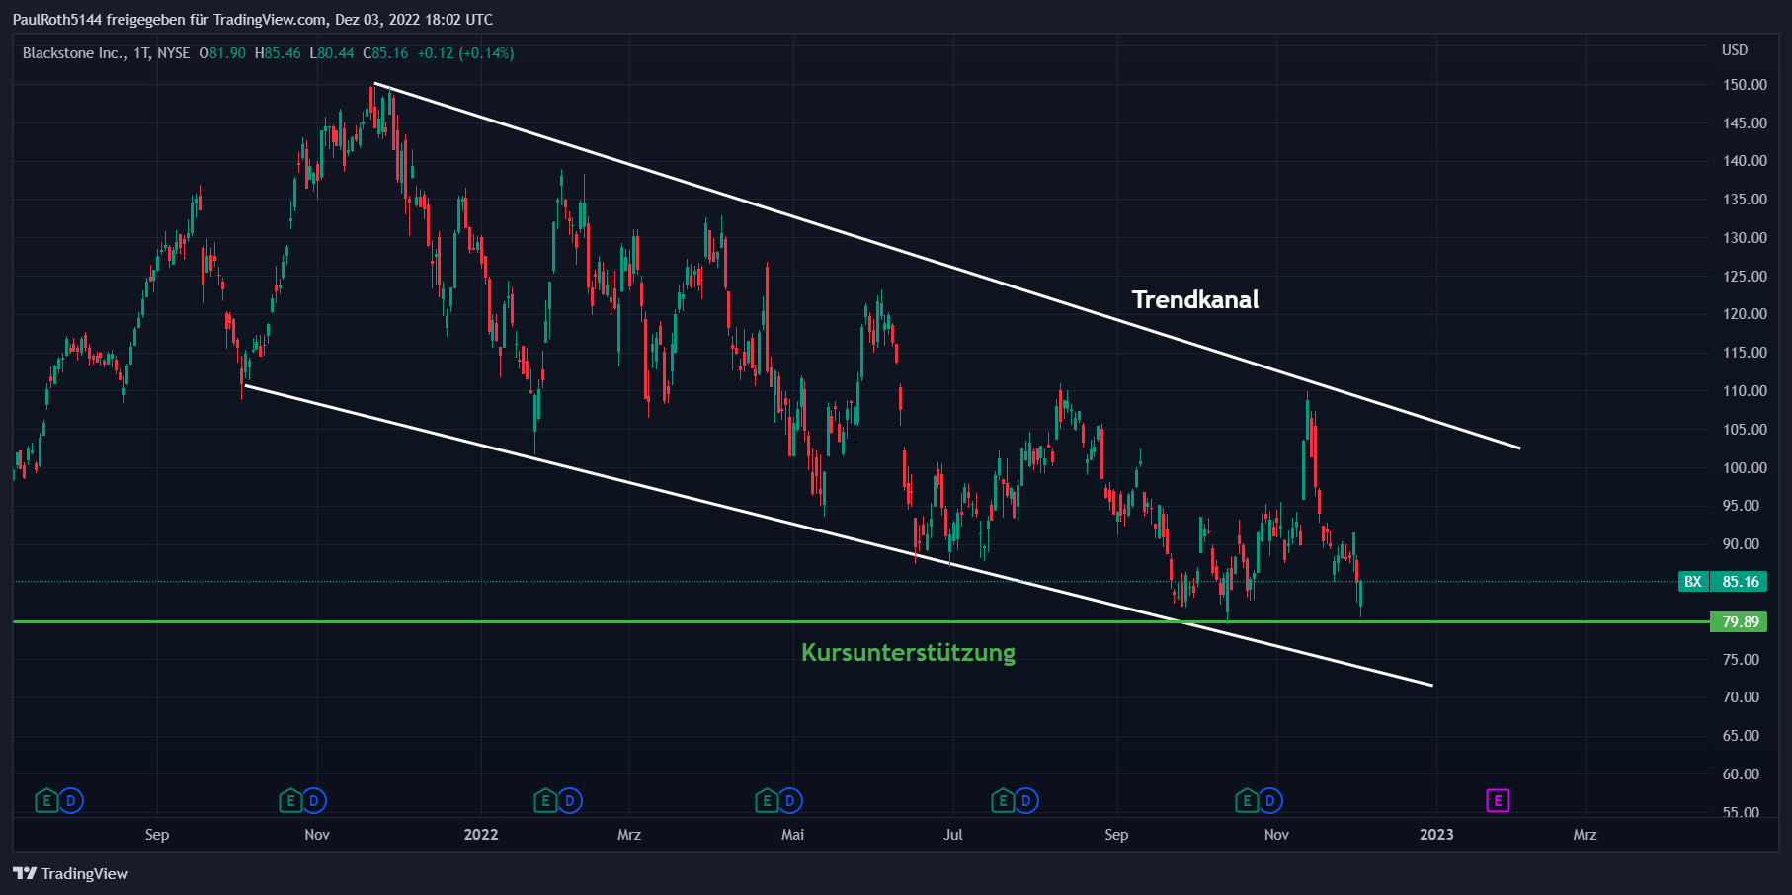Image resolution: width=1792 pixels, height=895 pixels.
Task: Click the low value L80.44
Action: pyautogui.click(x=332, y=53)
